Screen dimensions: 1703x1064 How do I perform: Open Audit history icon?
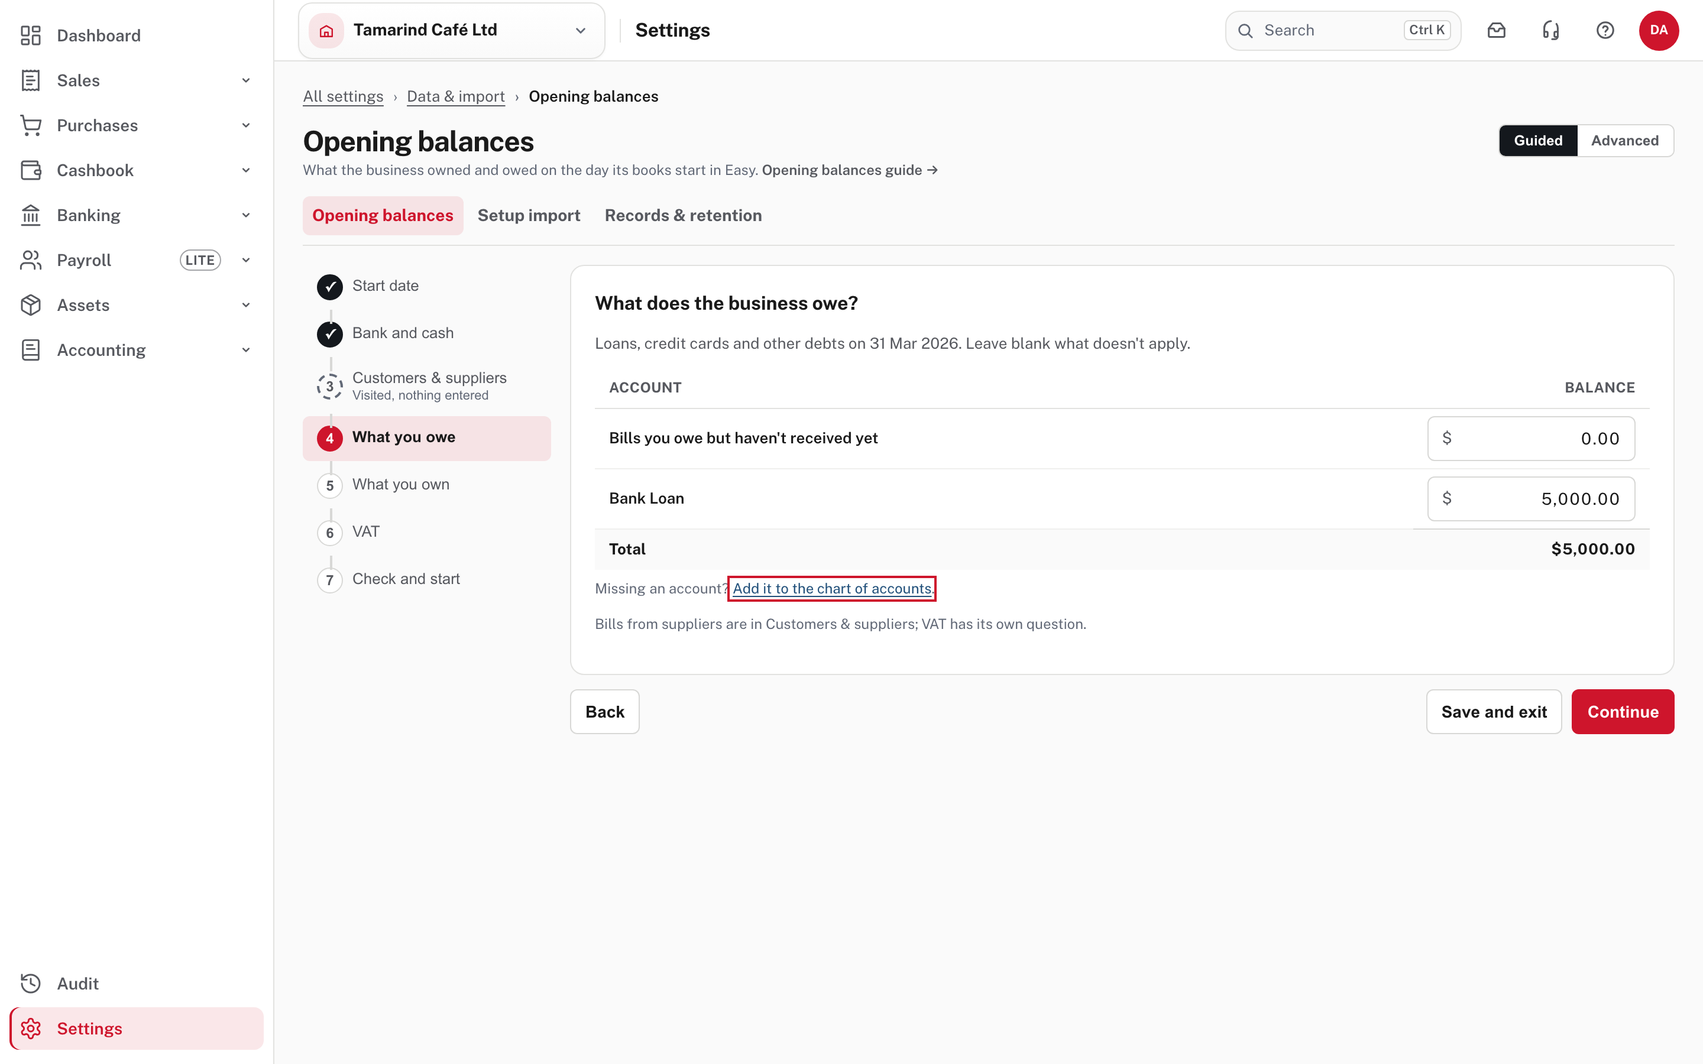tap(30, 984)
